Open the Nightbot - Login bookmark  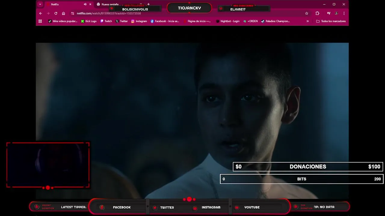pyautogui.click(x=228, y=21)
